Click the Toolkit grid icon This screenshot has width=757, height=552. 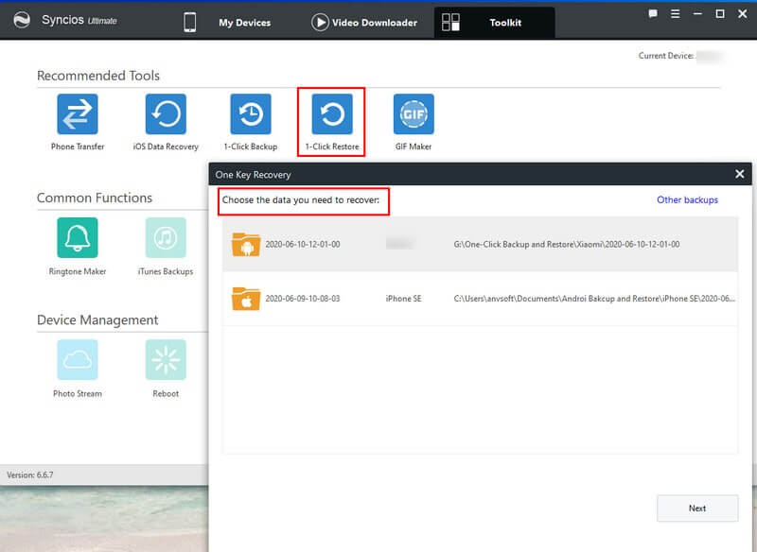click(451, 22)
